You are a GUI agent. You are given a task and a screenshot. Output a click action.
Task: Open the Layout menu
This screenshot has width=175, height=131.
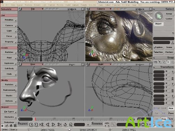tap(20, 5)
